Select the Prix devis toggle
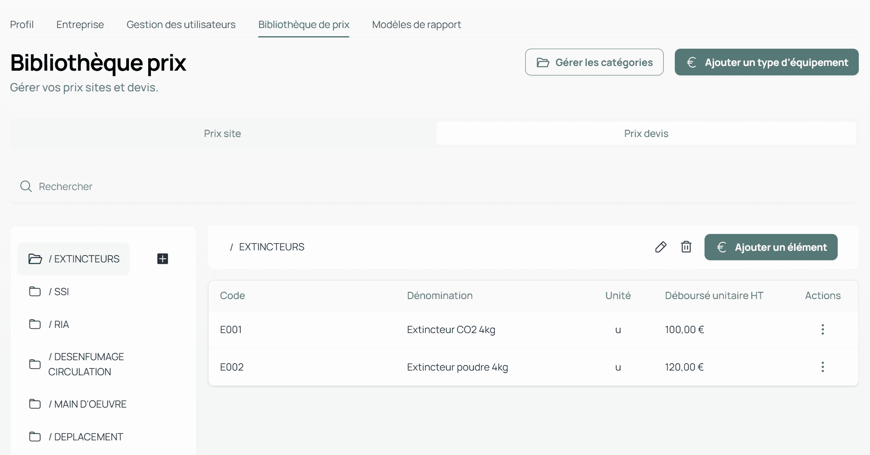Viewport: 870px width, 455px height. pyautogui.click(x=645, y=134)
